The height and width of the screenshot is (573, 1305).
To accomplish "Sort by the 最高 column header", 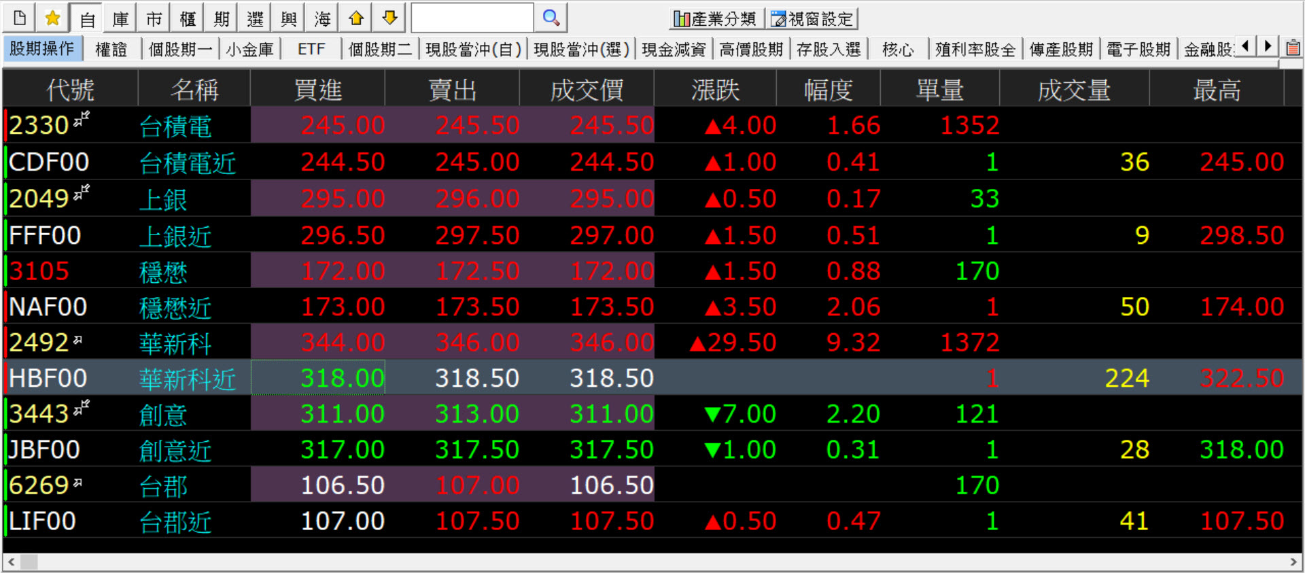I will (x=1217, y=90).
